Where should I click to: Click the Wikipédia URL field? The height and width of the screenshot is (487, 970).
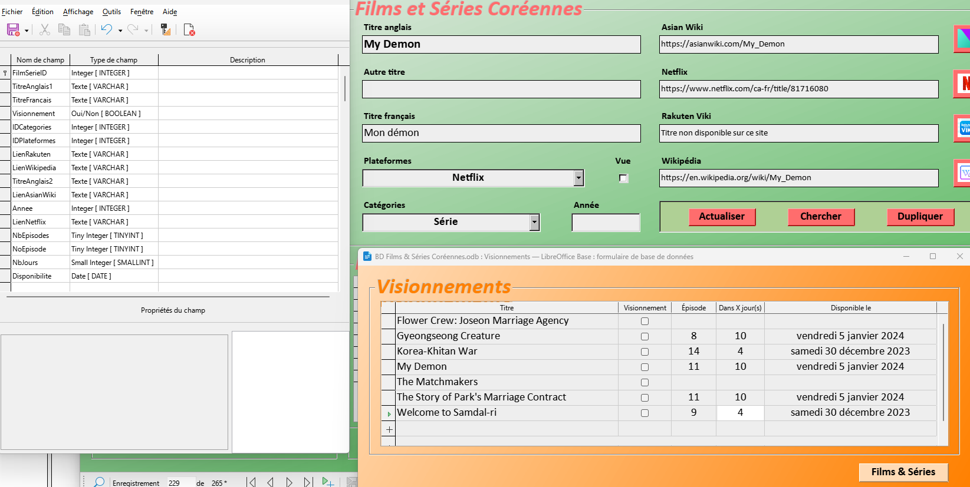point(799,178)
